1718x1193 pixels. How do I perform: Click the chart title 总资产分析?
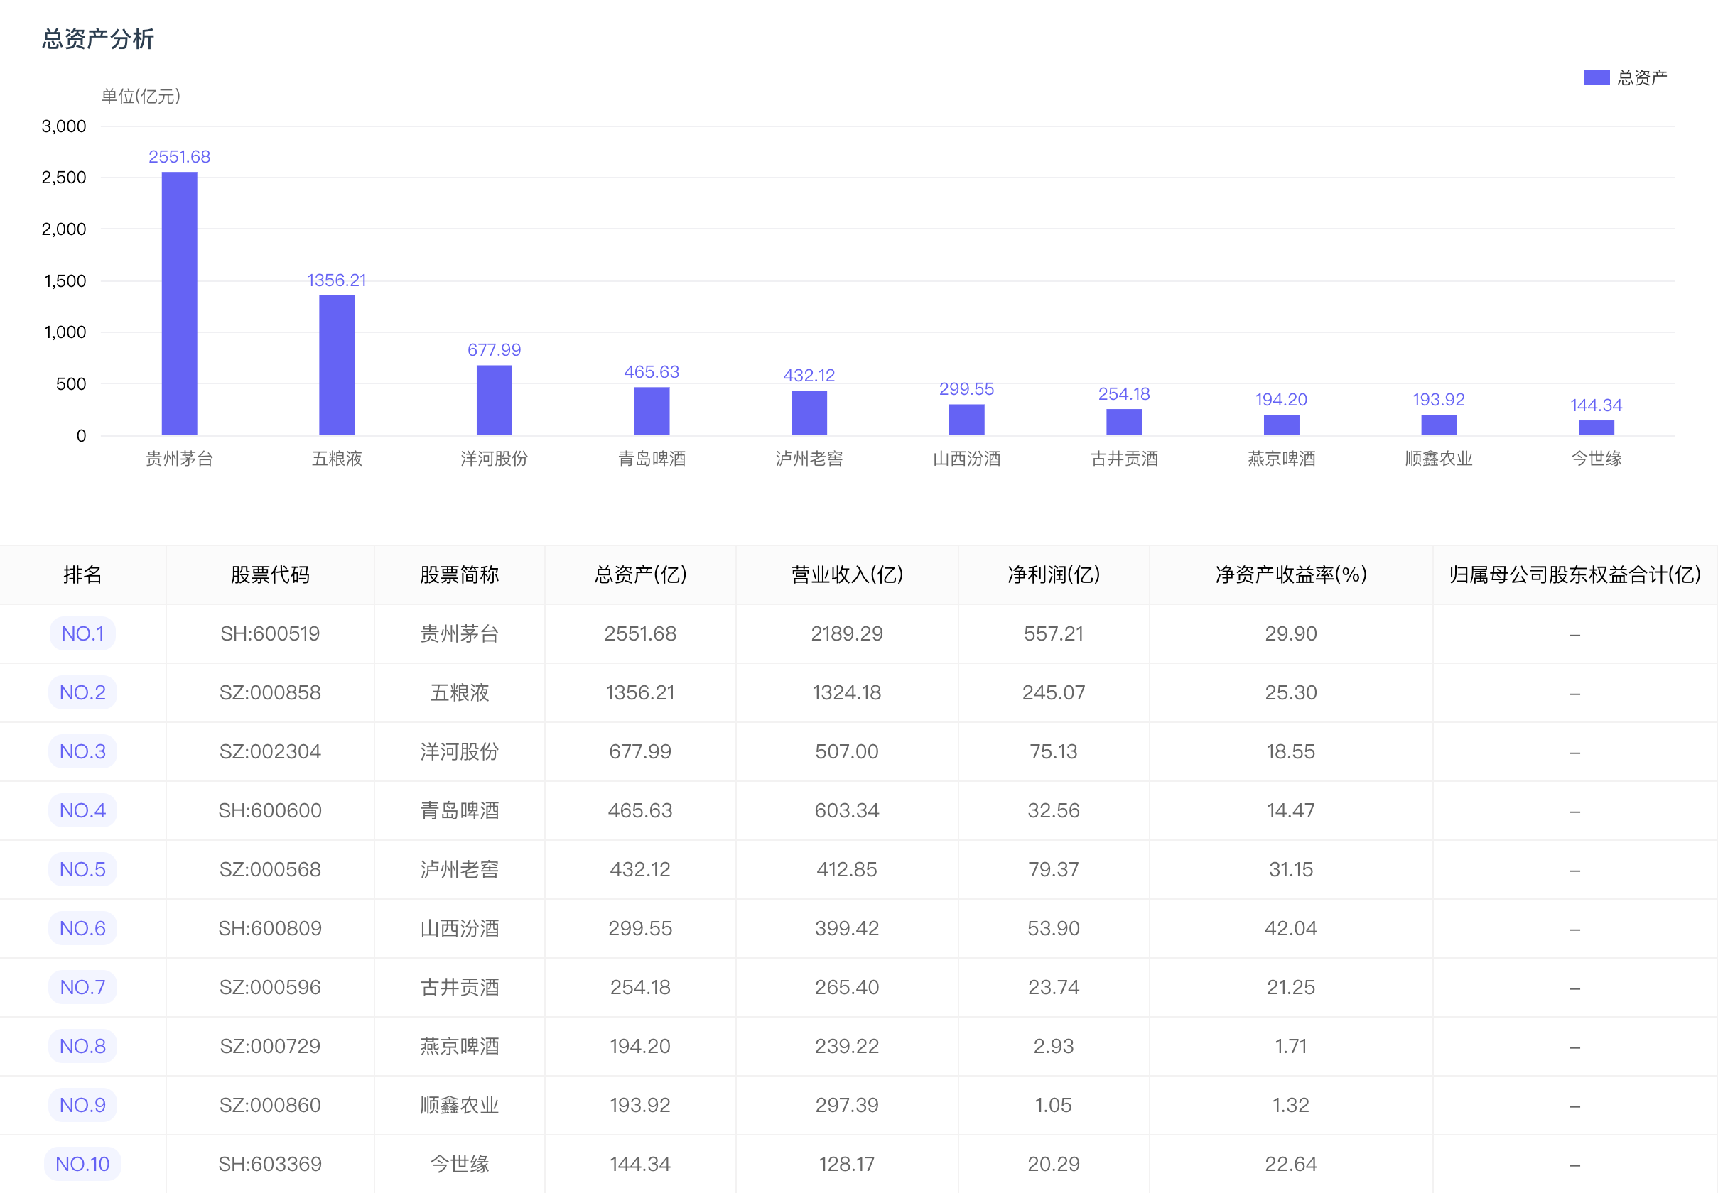[x=98, y=39]
